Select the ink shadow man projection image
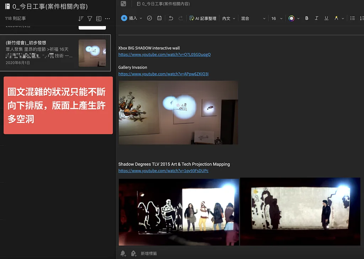Viewport: 364px width, 259px height. [300, 211]
